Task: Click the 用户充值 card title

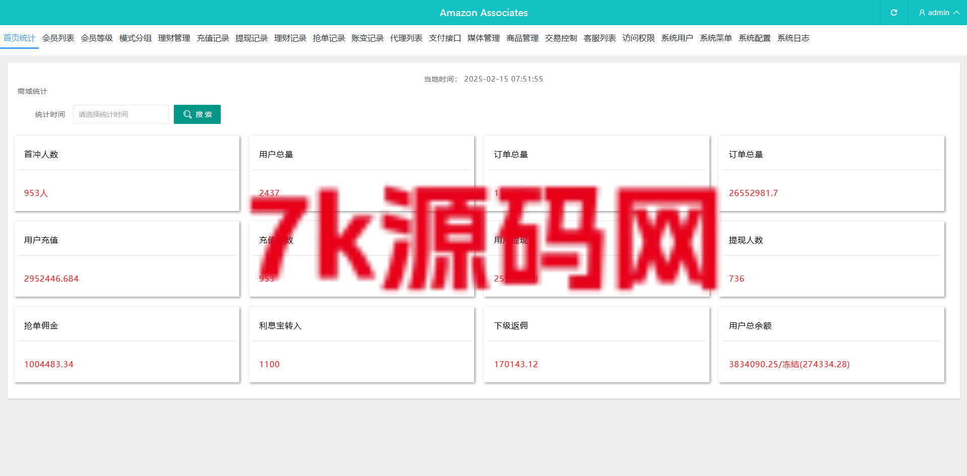Action: [41, 240]
